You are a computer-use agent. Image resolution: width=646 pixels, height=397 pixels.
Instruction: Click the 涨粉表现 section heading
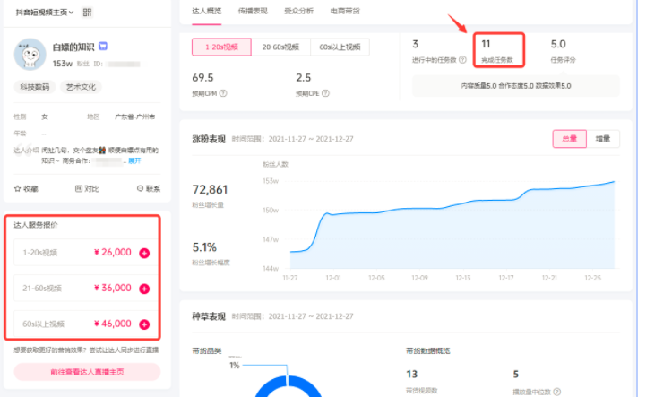point(209,139)
